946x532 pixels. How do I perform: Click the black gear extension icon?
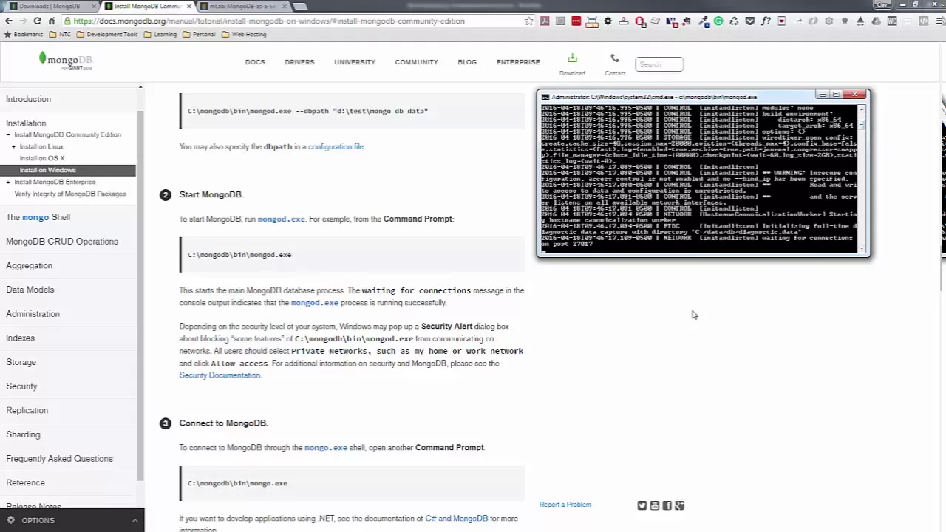coord(608,21)
